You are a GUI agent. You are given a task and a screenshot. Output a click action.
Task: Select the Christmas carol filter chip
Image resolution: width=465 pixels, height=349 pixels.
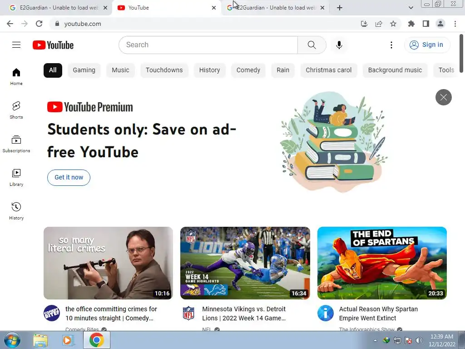pyautogui.click(x=329, y=70)
